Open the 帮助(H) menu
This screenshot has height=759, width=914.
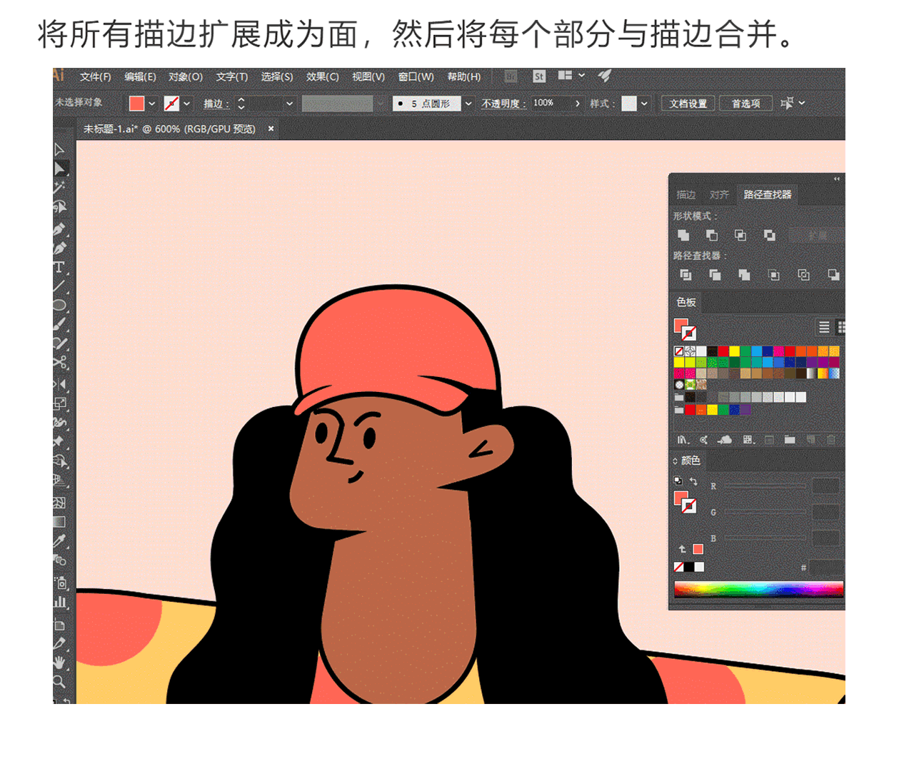[x=464, y=76]
